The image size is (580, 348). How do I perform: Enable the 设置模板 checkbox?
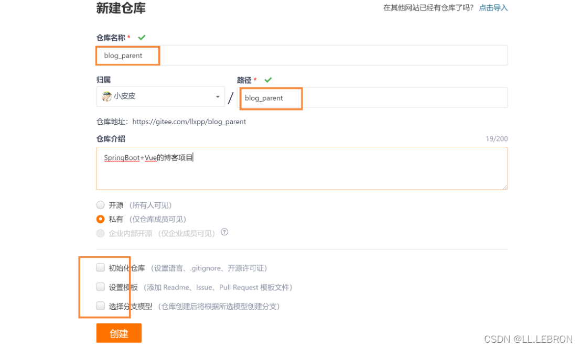tap(100, 287)
